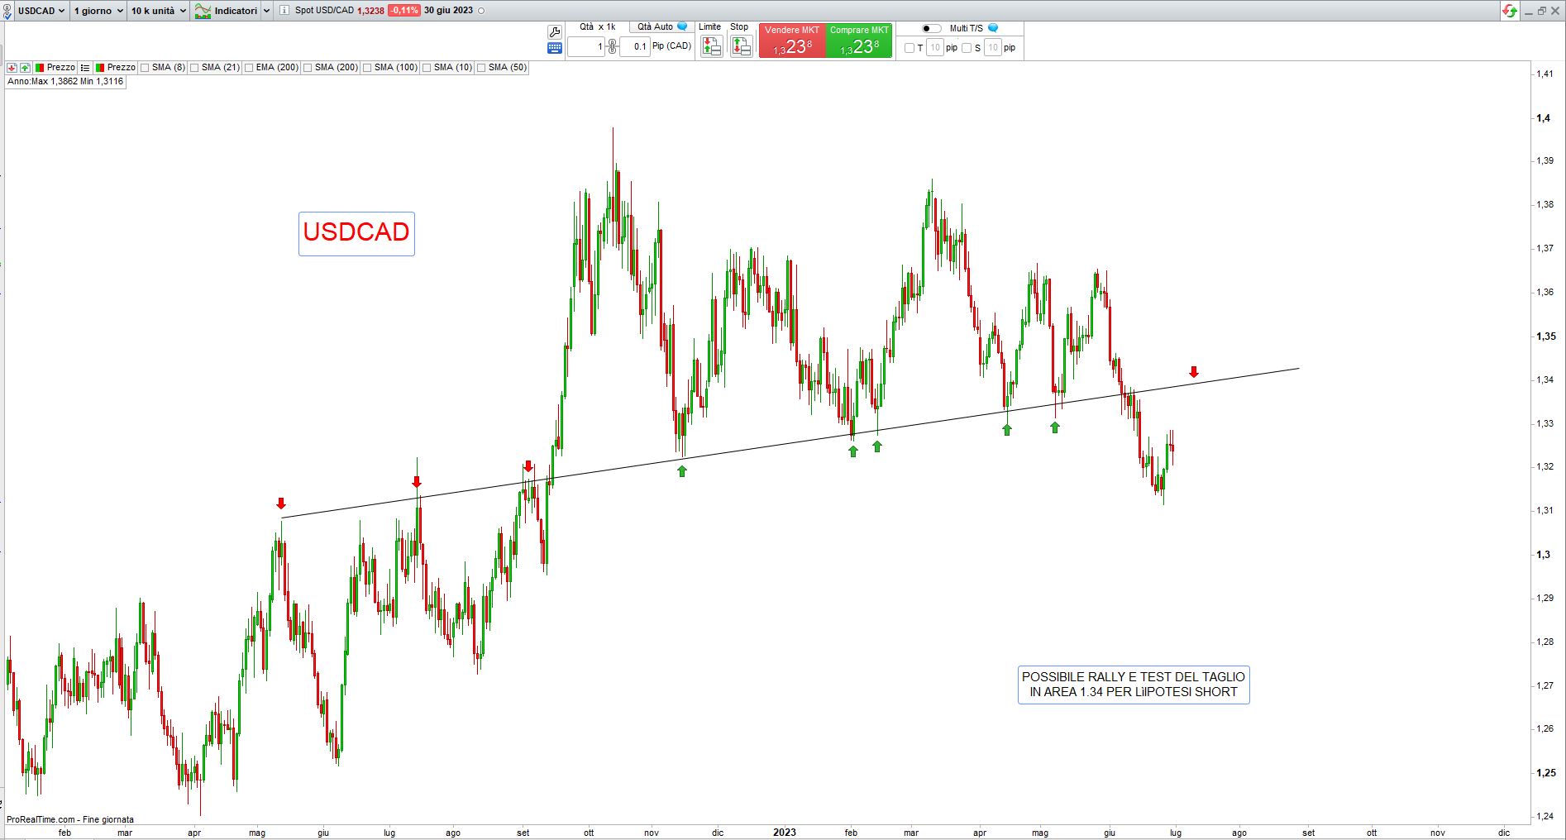Switch on the Multi T/S toggle
1566x840 pixels.
931,28
